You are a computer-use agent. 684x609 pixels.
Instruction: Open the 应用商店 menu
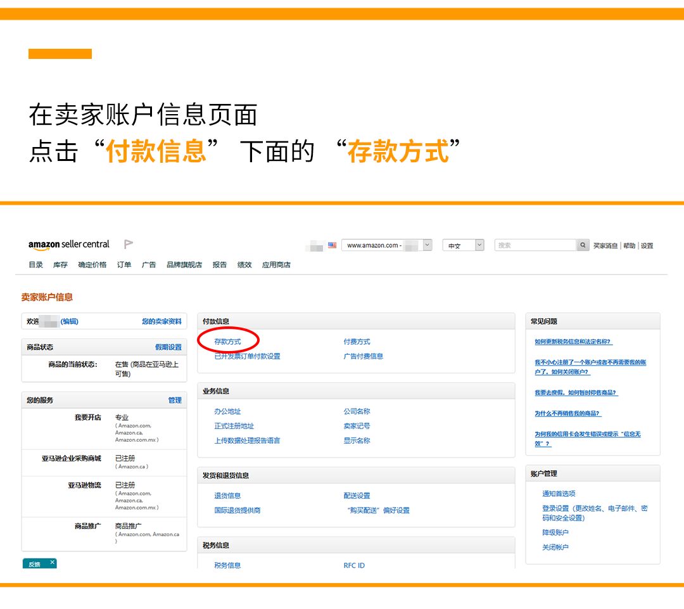(276, 264)
